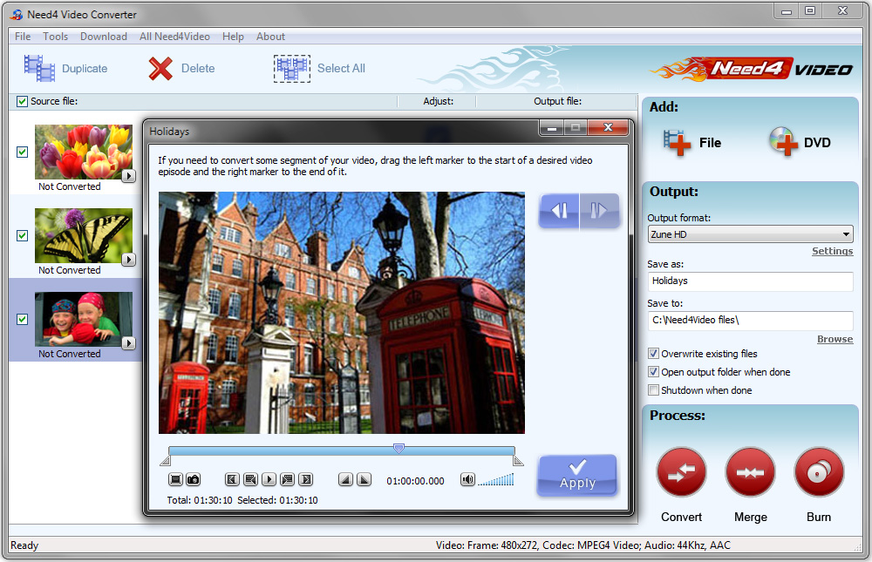
Task: Click the fullscreen view icon in Holidays dialog
Action: tap(175, 479)
